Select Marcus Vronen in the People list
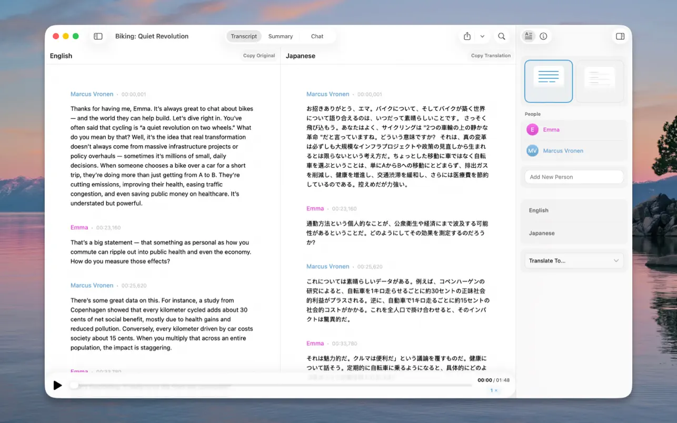677x423 pixels. coord(574,150)
